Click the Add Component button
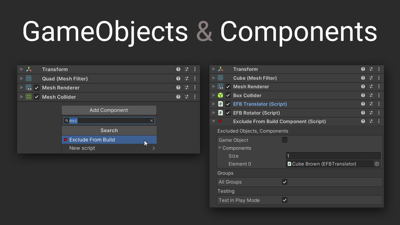This screenshot has height=225, width=400. 109,110
